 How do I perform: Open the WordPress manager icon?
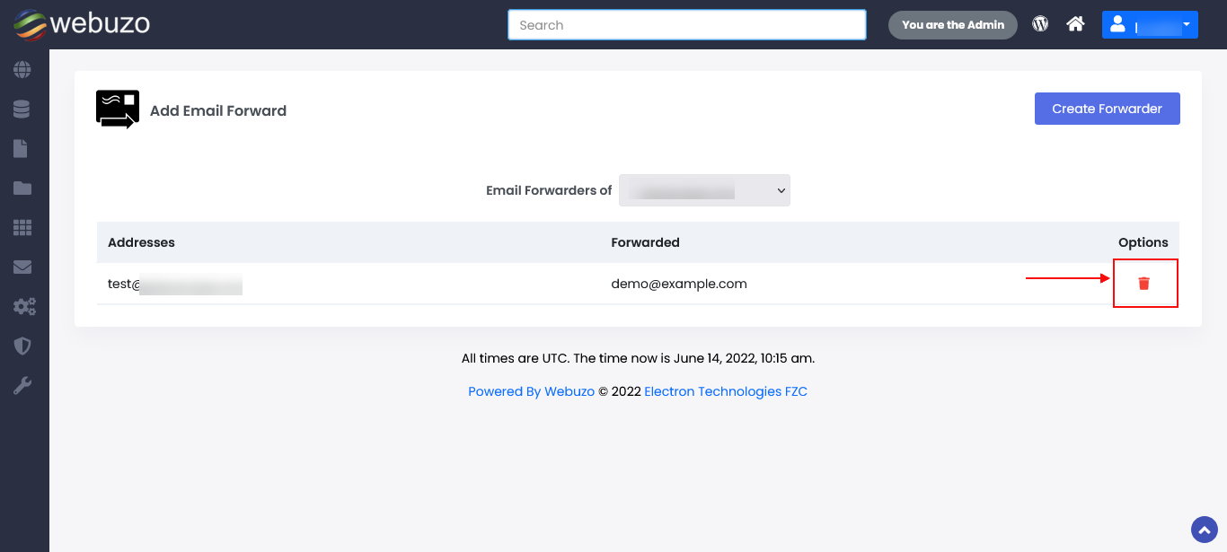(1040, 24)
